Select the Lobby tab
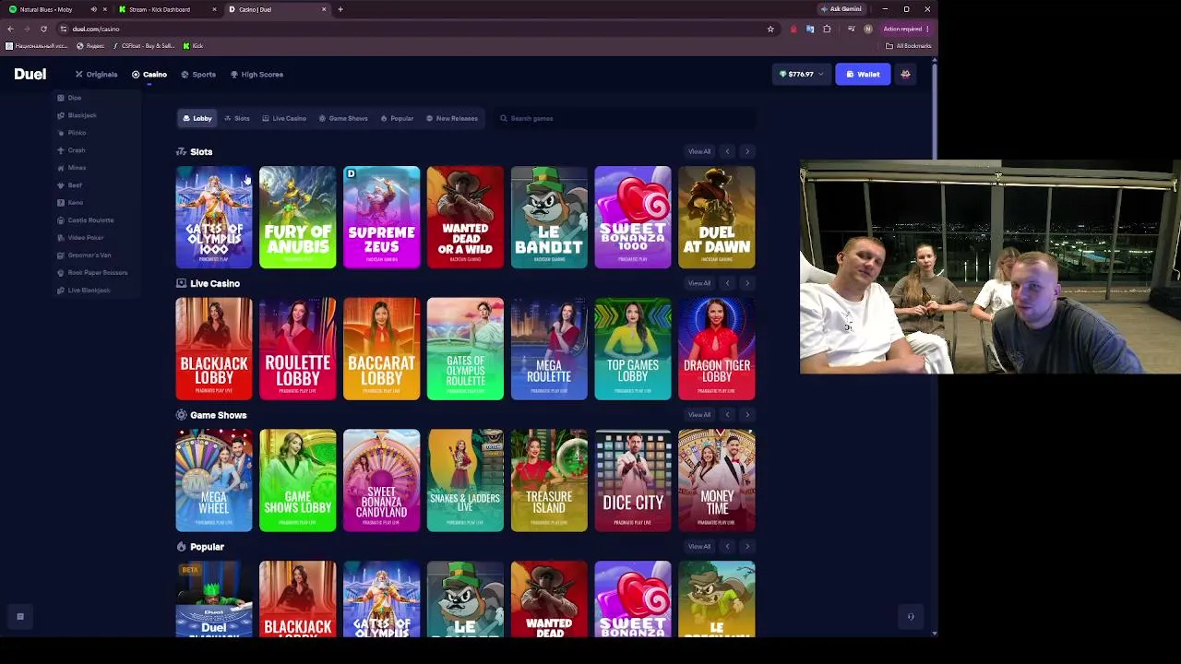The width and height of the screenshot is (1181, 664). pyautogui.click(x=197, y=118)
